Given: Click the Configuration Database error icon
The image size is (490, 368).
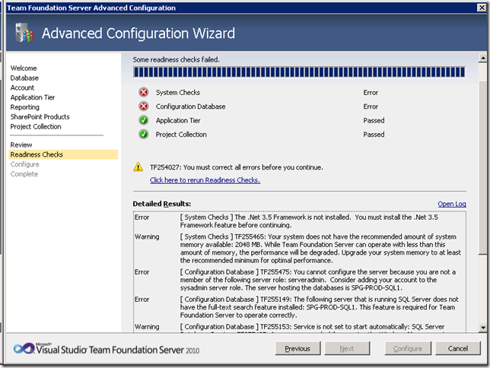Looking at the screenshot, I should pyautogui.click(x=144, y=106).
